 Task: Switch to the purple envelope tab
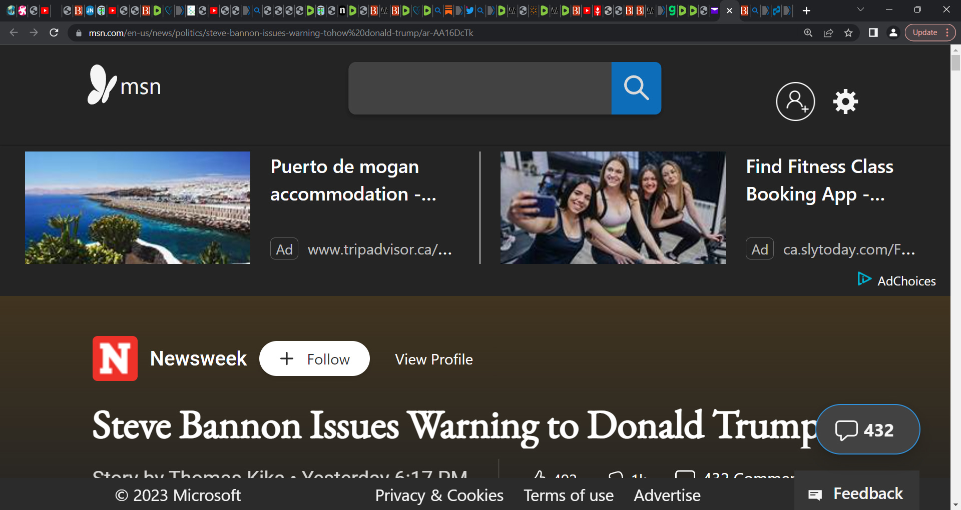pyautogui.click(x=714, y=10)
